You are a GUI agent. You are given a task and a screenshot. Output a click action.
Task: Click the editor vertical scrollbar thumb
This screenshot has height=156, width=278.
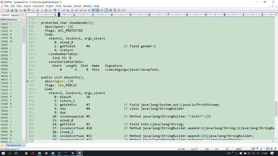[x=276, y=109]
